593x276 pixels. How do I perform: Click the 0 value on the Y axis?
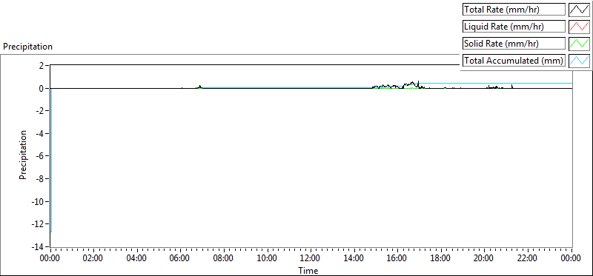[42, 88]
